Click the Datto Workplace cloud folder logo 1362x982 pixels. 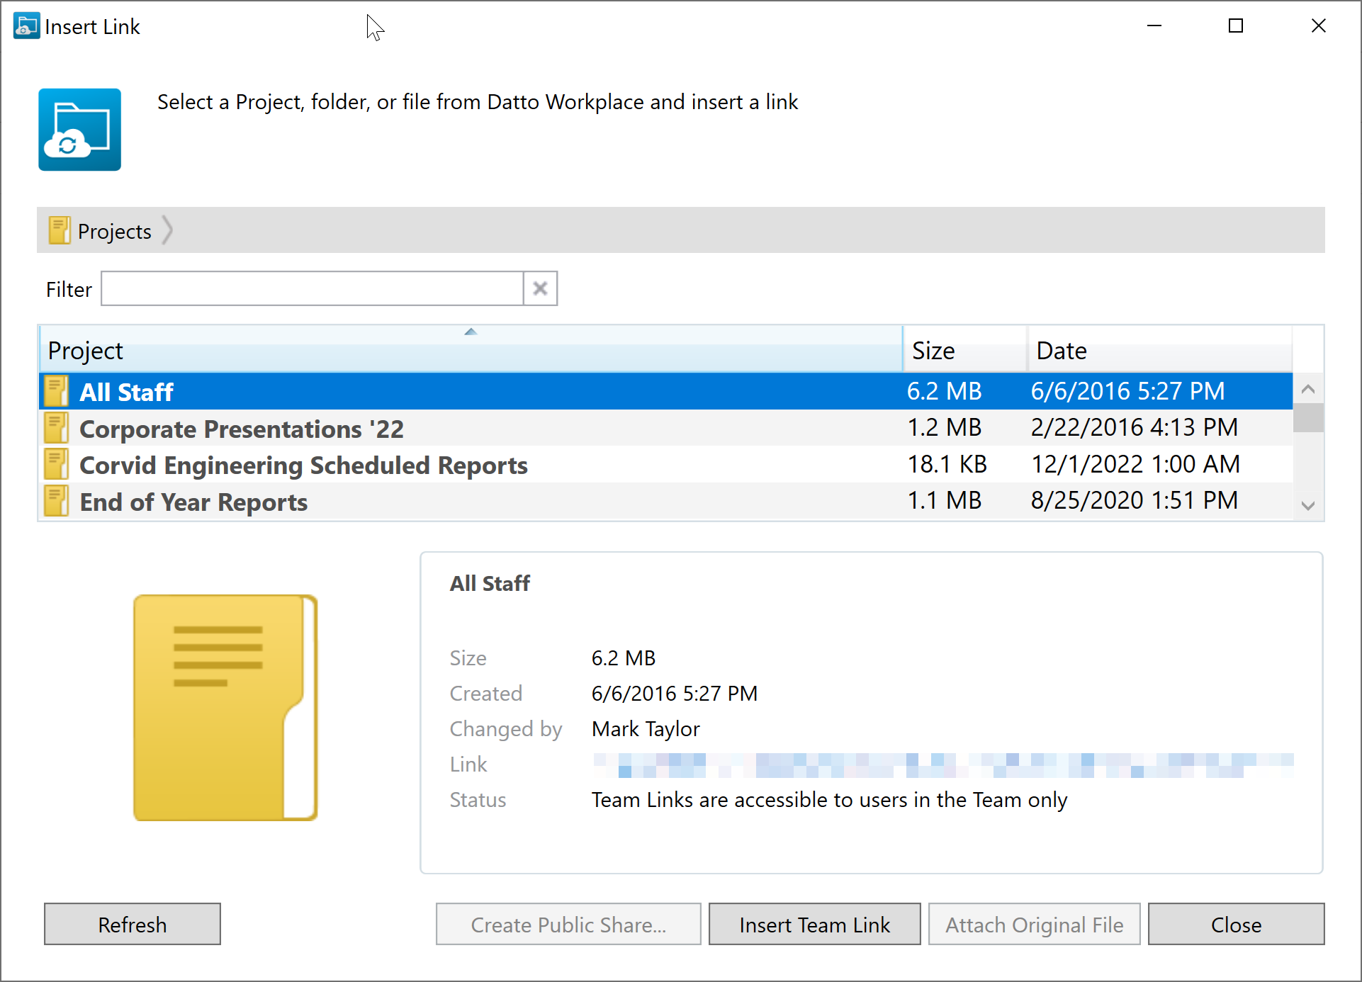coord(79,130)
